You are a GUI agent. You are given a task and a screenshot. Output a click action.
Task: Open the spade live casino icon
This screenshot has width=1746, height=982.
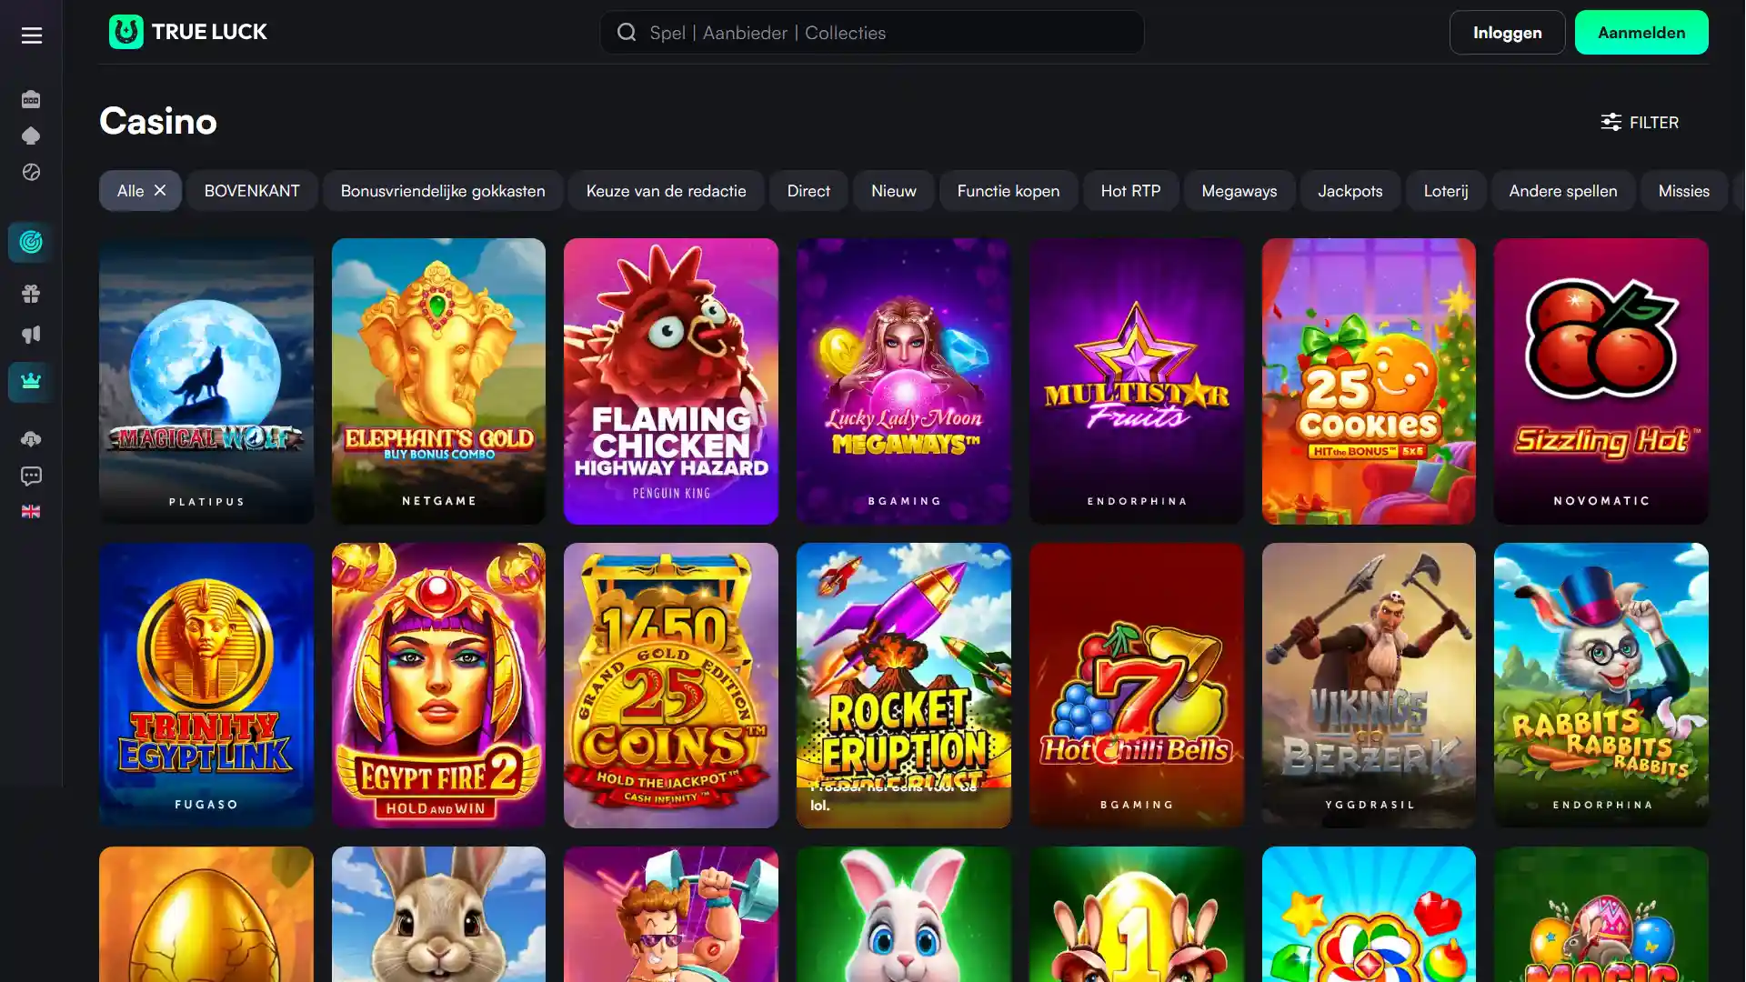click(31, 135)
